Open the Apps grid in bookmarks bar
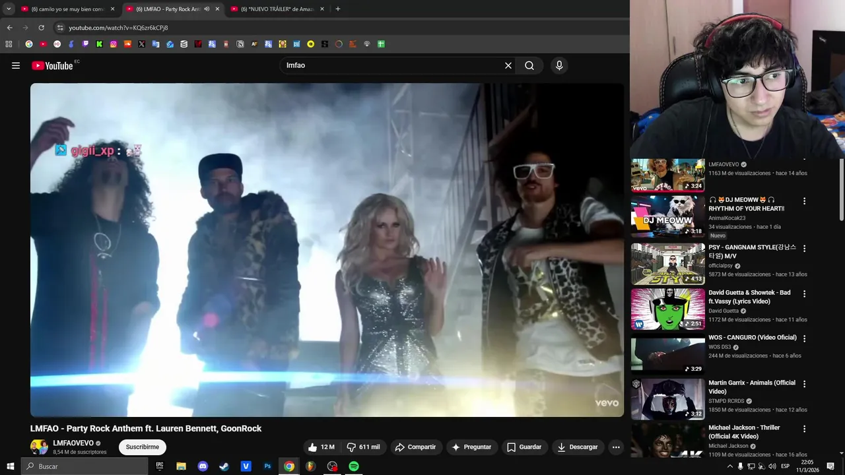Screen dimensions: 845x475 9,44
